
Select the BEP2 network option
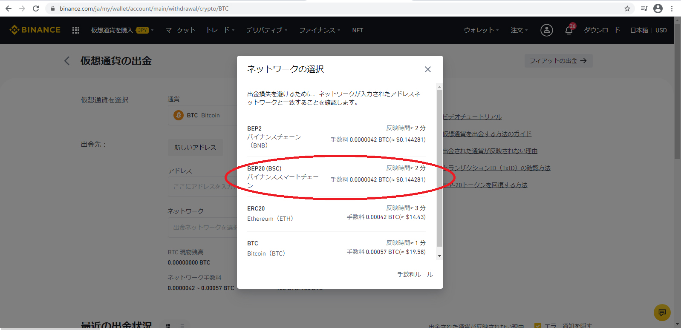336,137
